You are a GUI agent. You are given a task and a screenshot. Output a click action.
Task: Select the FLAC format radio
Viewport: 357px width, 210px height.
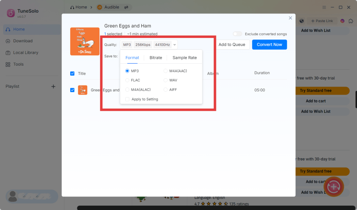(127, 80)
